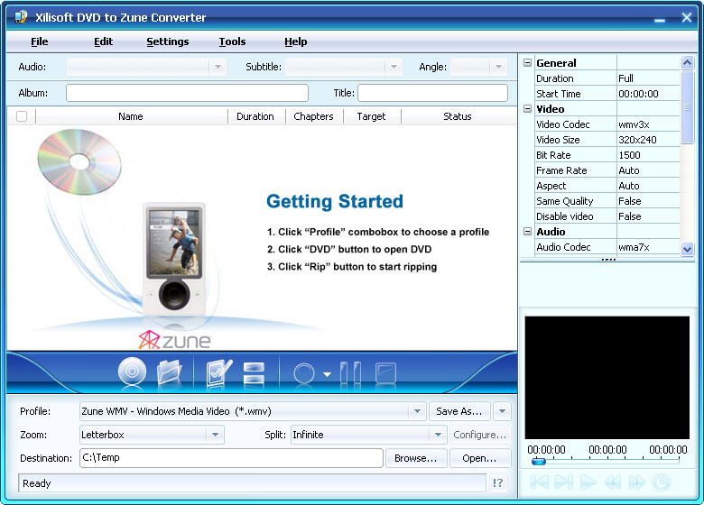Click the rewind preview button
The width and height of the screenshot is (704, 505).
click(613, 482)
